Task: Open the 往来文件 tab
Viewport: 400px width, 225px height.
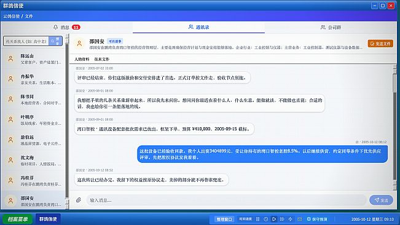Action: pos(101,59)
